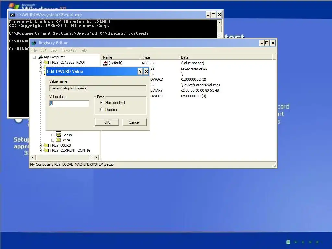Image resolution: width=332 pixels, height=249 pixels.
Task: Click the HKEY_USERS folder icon
Action: pos(46,145)
